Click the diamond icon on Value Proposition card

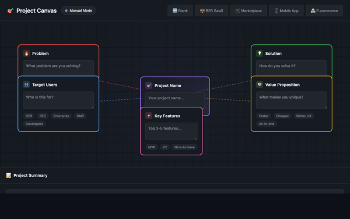pos(260,85)
